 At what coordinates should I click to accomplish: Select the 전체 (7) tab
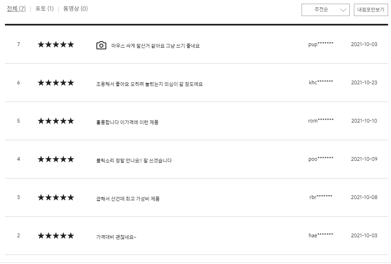tap(16, 9)
